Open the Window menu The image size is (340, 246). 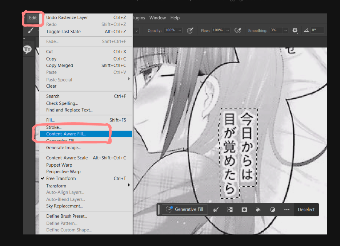pyautogui.click(x=157, y=18)
